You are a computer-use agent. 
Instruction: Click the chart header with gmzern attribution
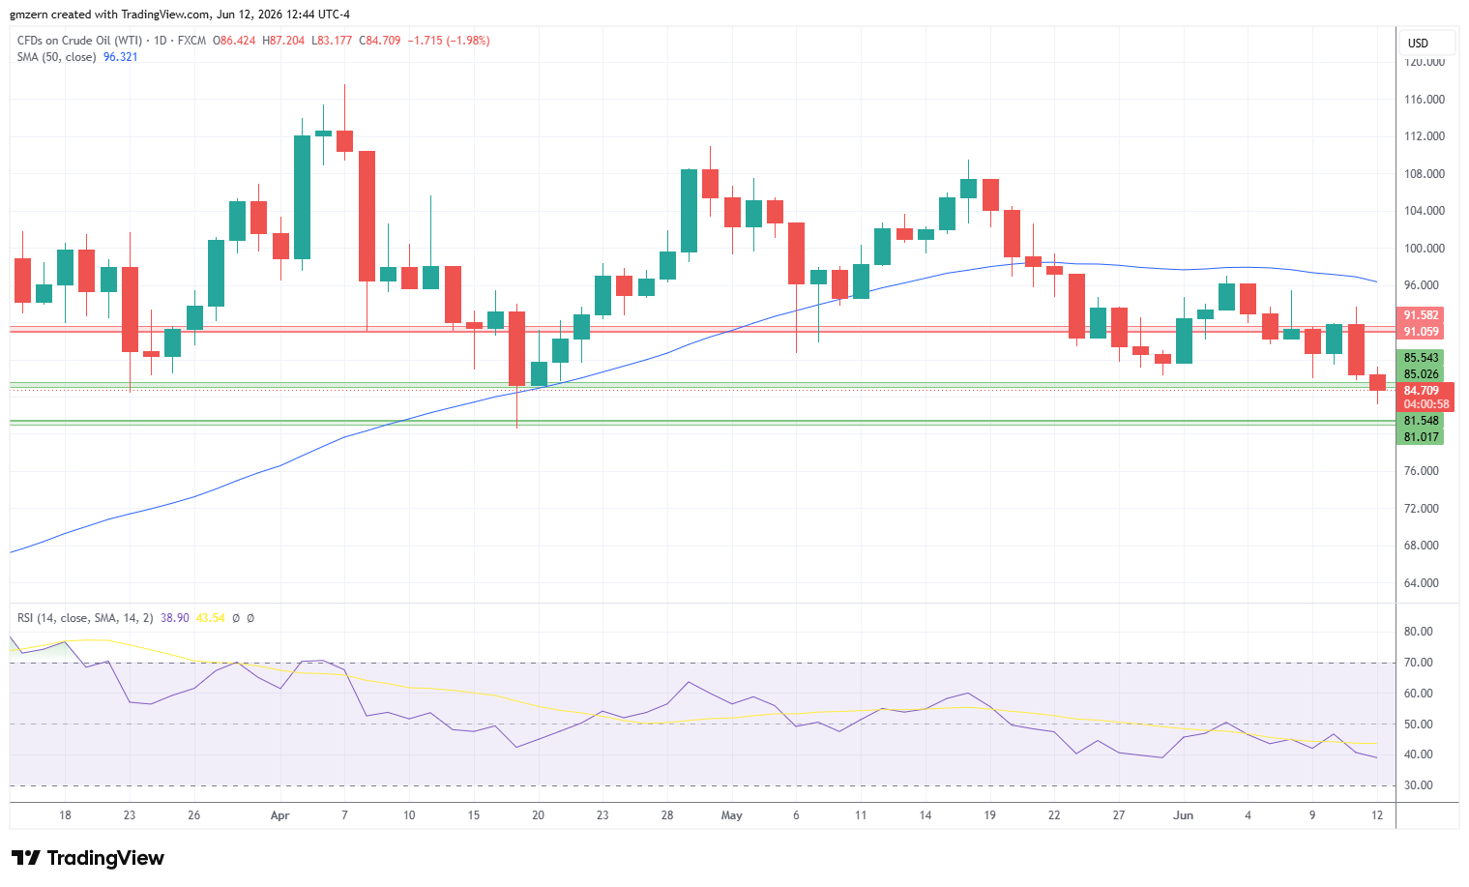pyautogui.click(x=181, y=15)
